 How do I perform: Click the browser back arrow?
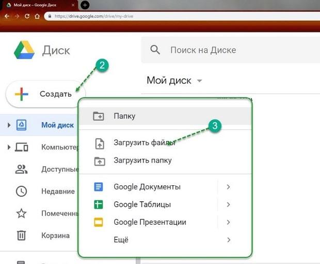pos(7,16)
